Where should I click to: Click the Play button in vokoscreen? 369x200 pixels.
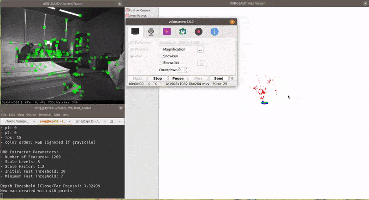click(198, 79)
